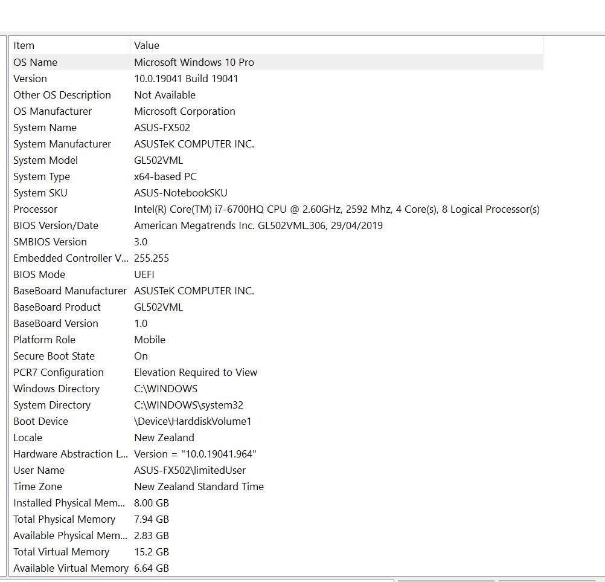Select value Microsoft Windows 10 Pro
The image size is (605, 582).
point(194,62)
